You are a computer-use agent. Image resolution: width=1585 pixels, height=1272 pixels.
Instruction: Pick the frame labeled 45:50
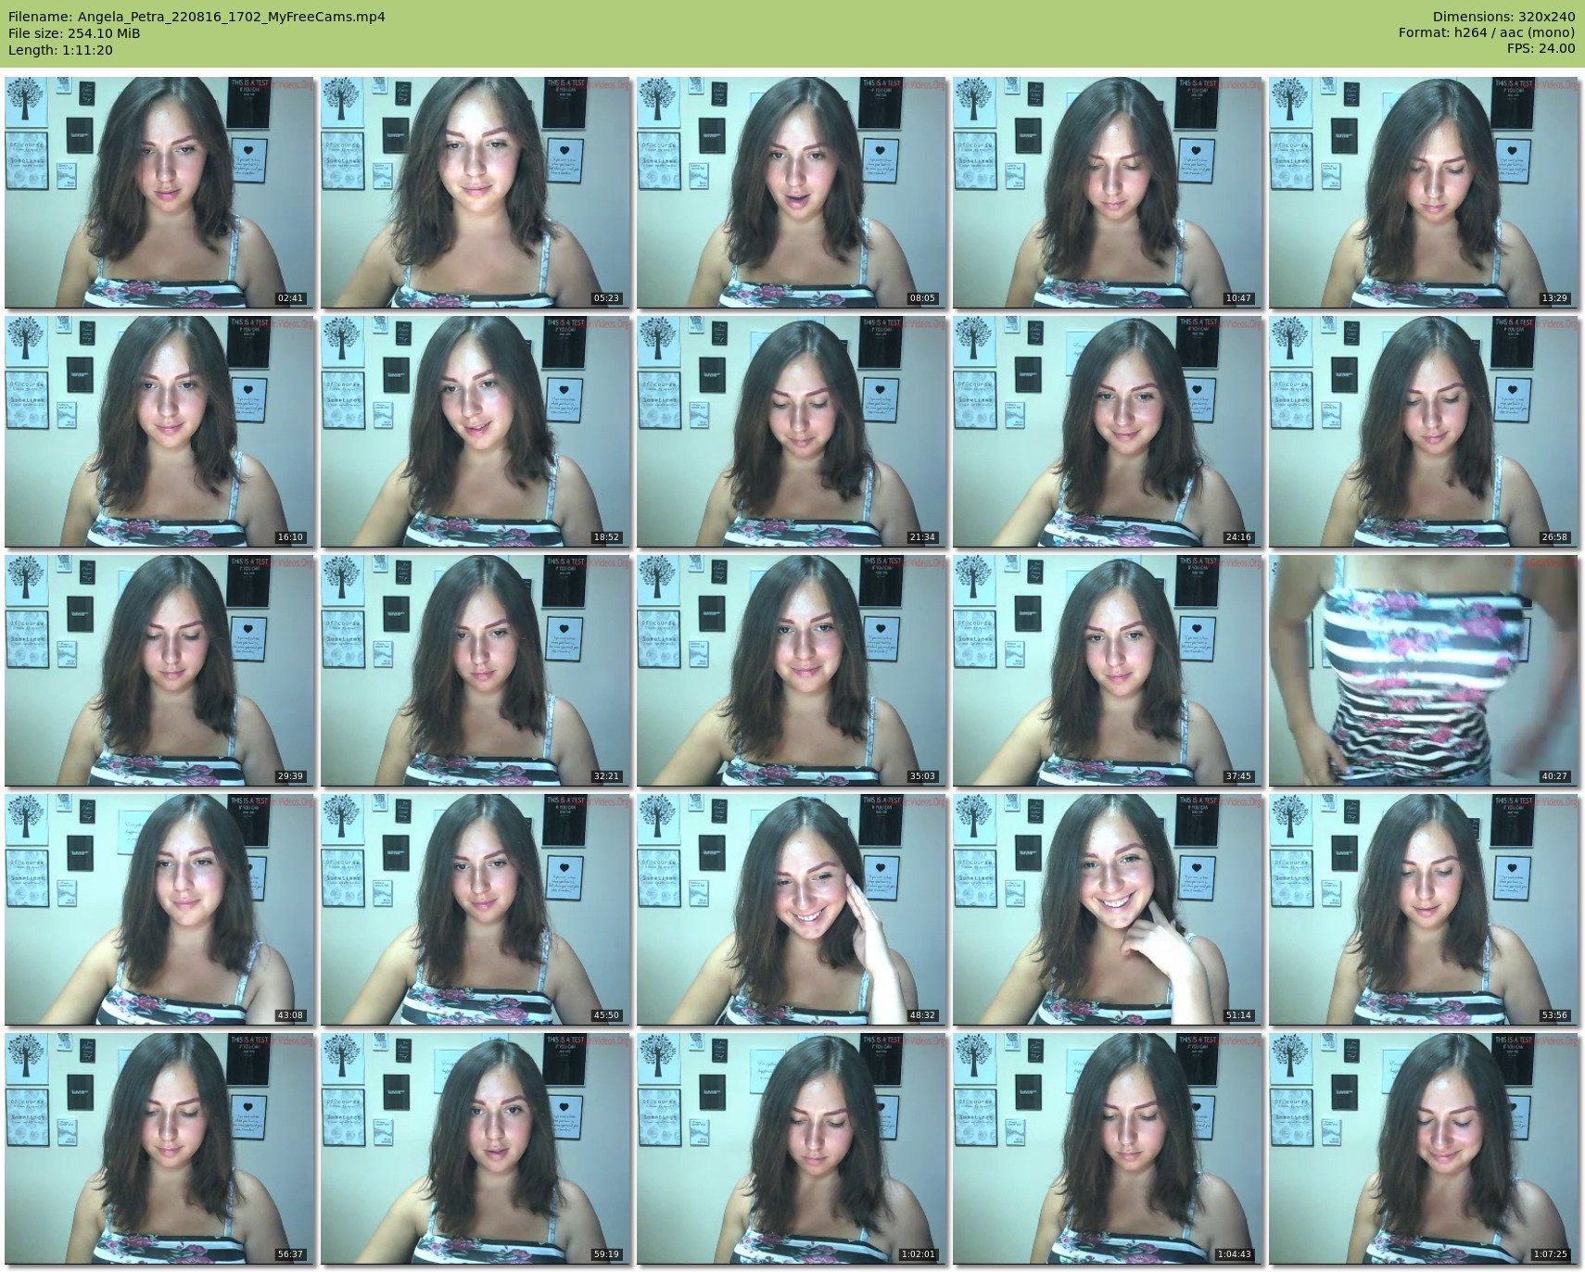(x=475, y=909)
